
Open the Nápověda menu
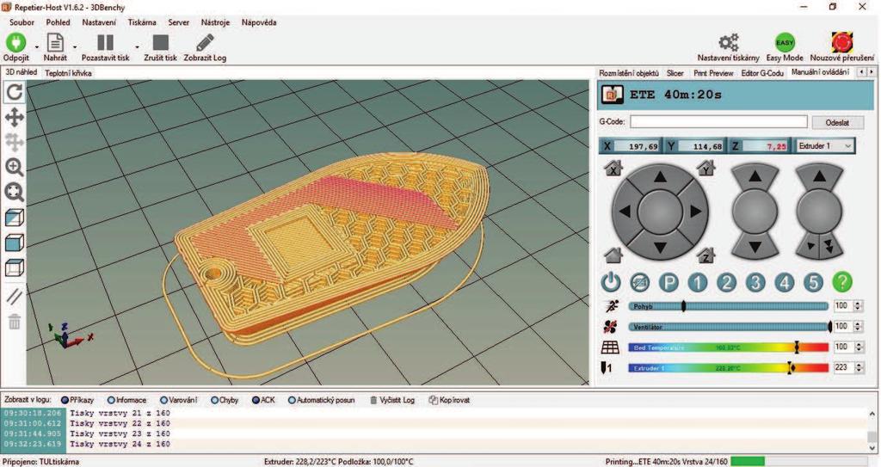click(x=258, y=22)
